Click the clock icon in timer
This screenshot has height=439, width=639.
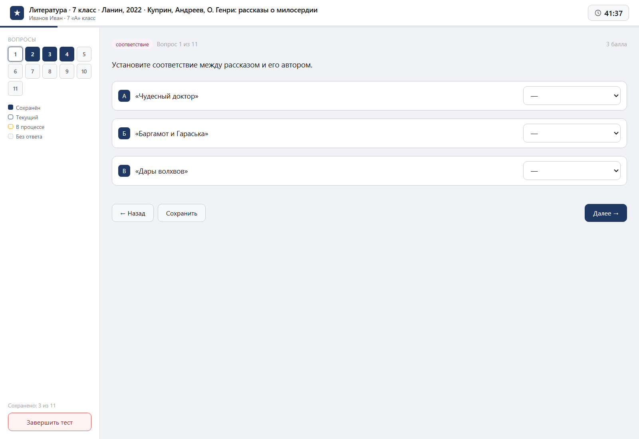(x=598, y=13)
